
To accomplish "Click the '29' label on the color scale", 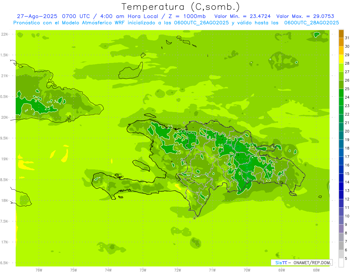I will [347, 55].
